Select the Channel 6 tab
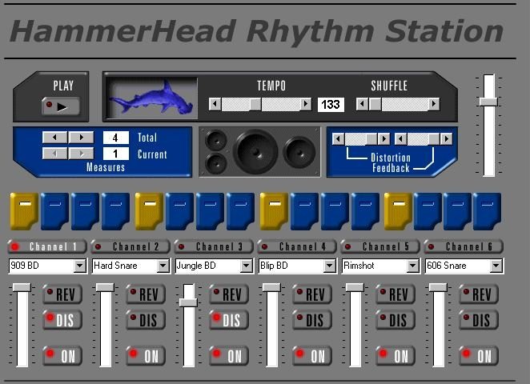This screenshot has width=530, height=384. click(464, 246)
